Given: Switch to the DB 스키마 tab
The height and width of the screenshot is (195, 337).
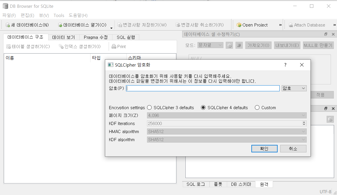Looking at the screenshot, I should click(x=241, y=184).
